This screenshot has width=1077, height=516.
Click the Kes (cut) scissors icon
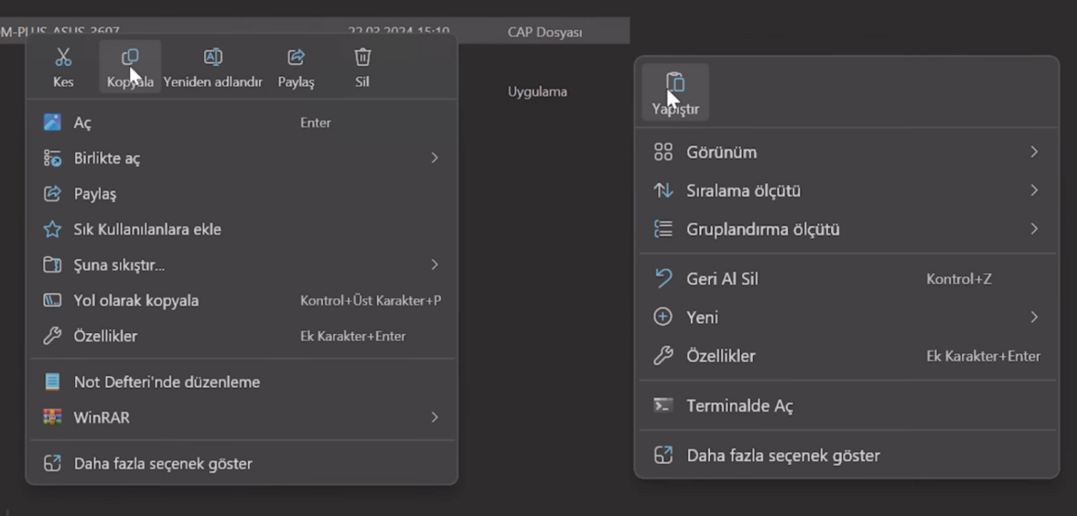tap(63, 58)
